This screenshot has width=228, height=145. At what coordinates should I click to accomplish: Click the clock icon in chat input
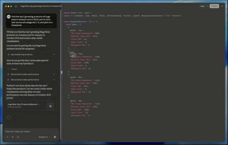[x=18, y=137]
